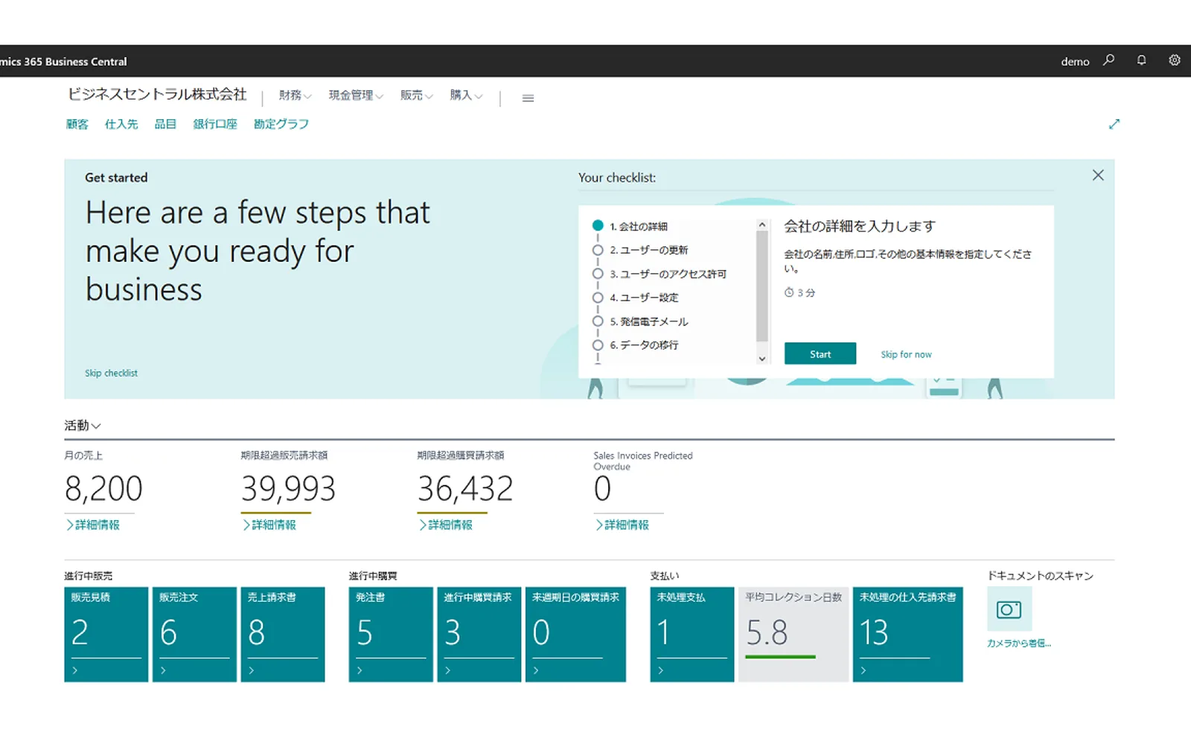This screenshot has width=1191, height=744.
Task: Open the 銀行口座 link
Action: click(x=215, y=124)
